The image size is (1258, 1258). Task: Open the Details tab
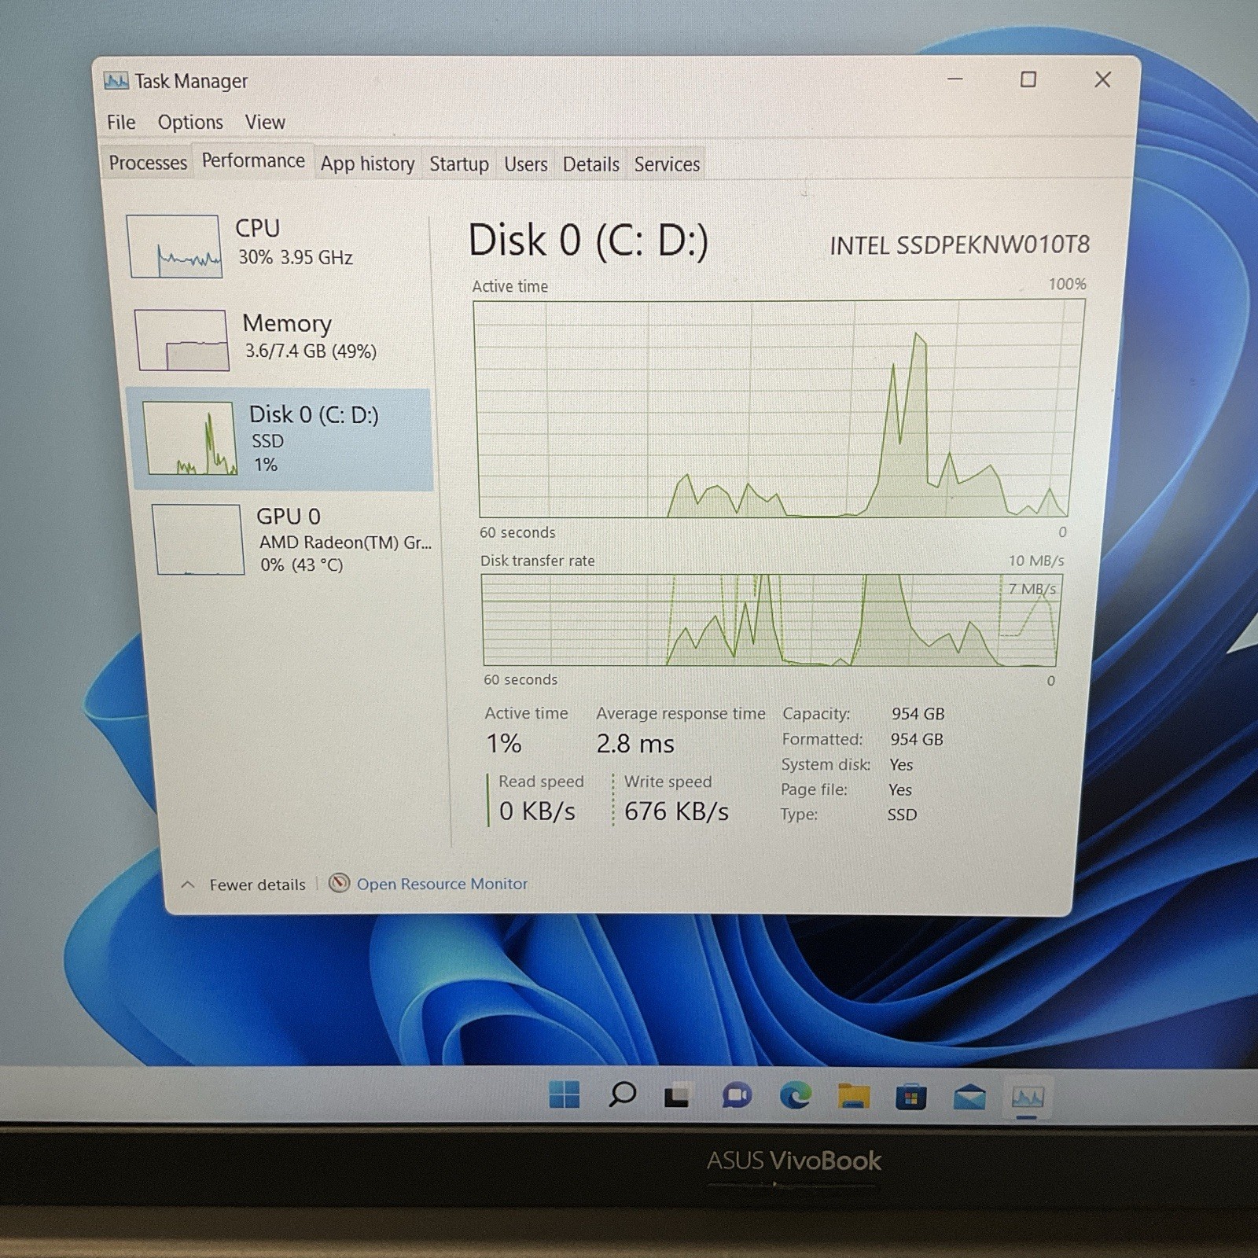click(x=590, y=164)
